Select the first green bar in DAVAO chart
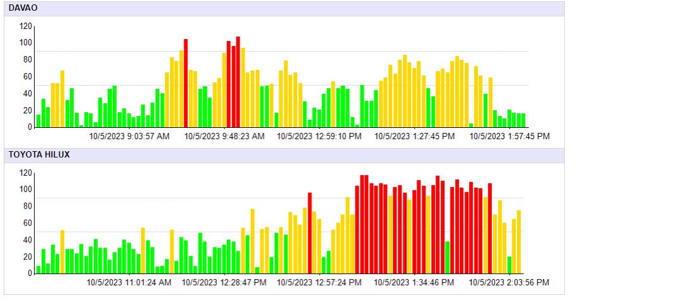The image size is (696, 303). pos(38,121)
